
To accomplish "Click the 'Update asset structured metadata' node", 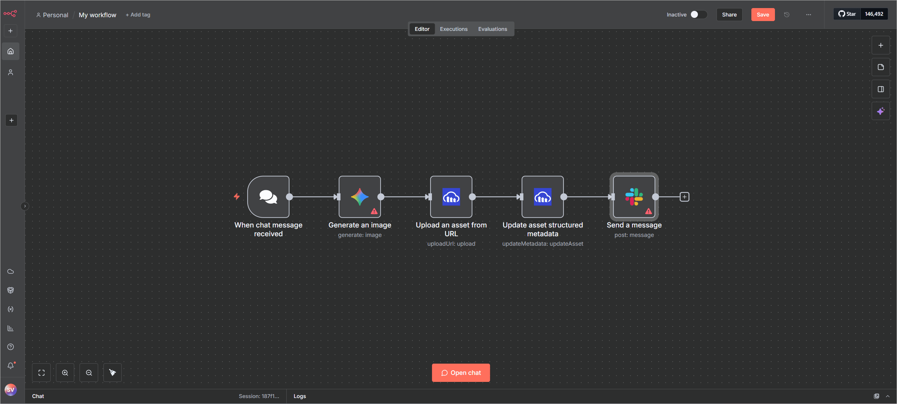I will [542, 197].
